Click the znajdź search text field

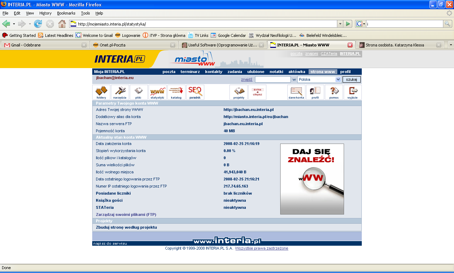pyautogui.click(x=273, y=79)
